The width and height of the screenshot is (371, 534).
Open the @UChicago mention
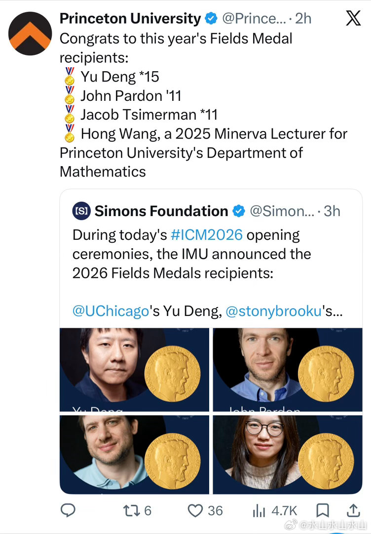pos(111,311)
